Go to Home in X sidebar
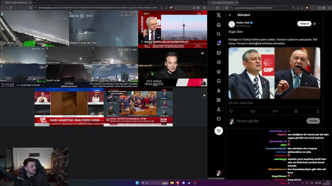The height and width of the screenshot is (186, 332). point(219,25)
